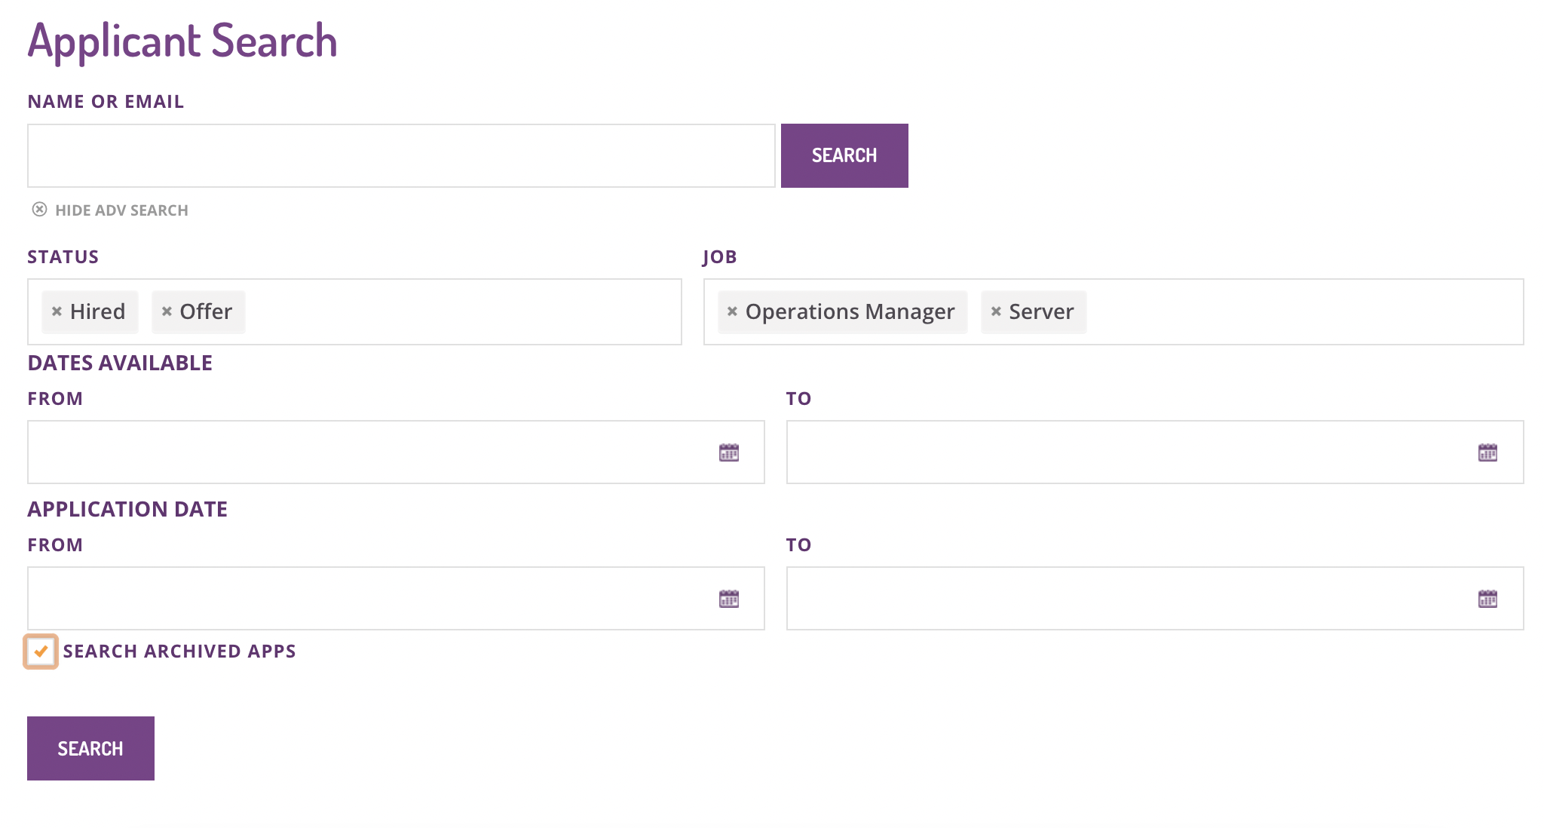Click into Dates Available From date field
Viewport: 1544px width, 828px height.
coord(396,452)
